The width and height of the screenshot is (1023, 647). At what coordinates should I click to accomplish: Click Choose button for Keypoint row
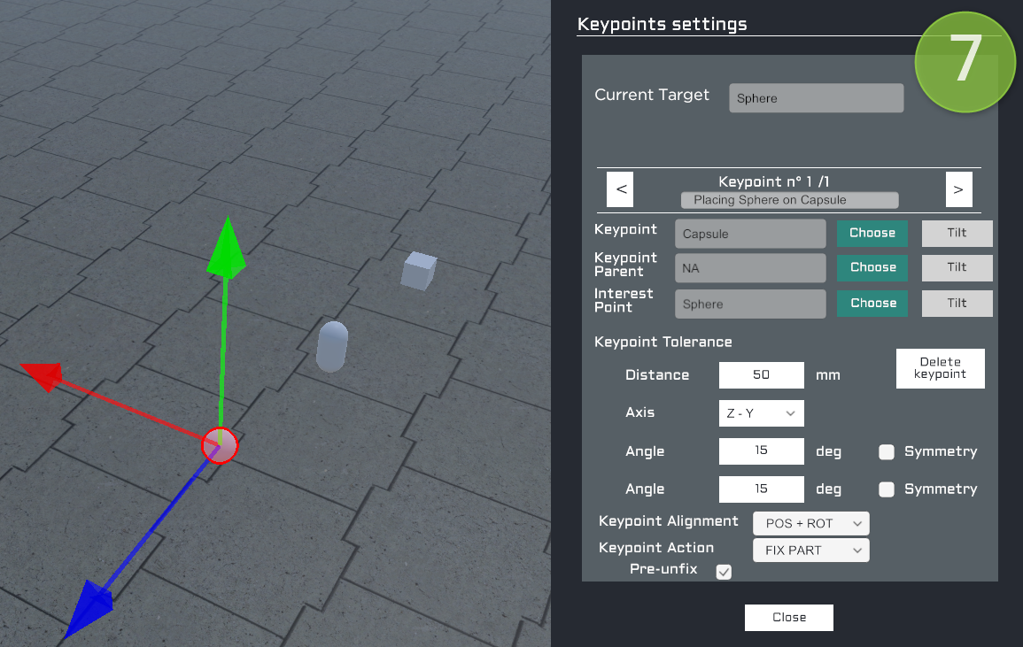tap(872, 233)
